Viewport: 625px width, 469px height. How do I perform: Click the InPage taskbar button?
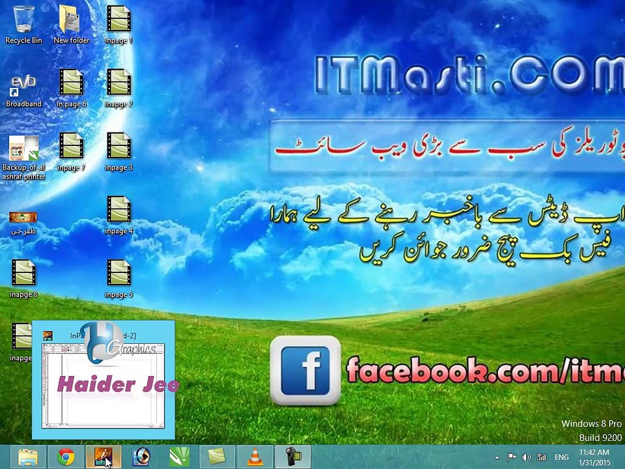[104, 457]
